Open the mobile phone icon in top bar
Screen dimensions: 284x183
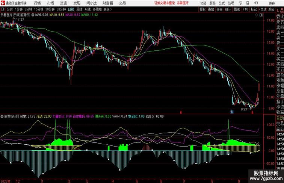248,3
